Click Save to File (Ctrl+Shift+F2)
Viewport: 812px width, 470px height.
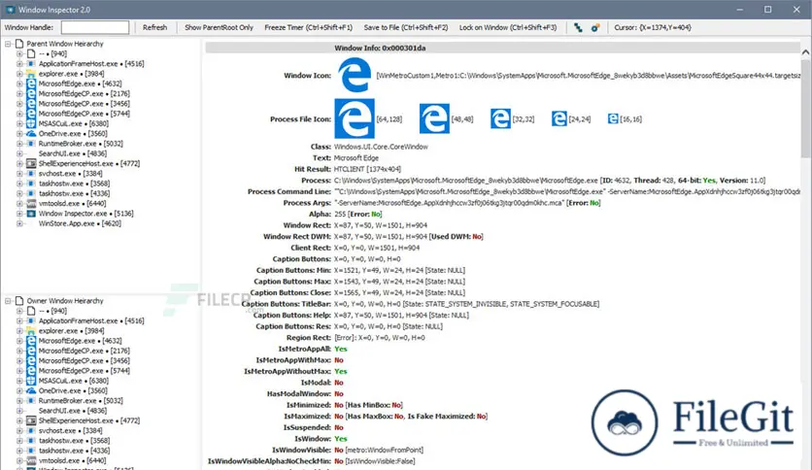pos(405,27)
